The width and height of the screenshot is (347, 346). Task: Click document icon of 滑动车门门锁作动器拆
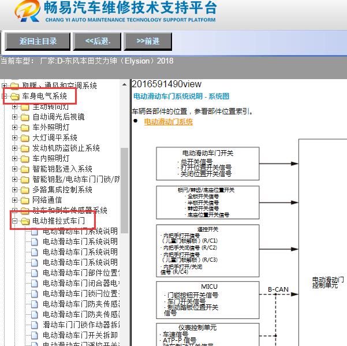click(x=34, y=325)
